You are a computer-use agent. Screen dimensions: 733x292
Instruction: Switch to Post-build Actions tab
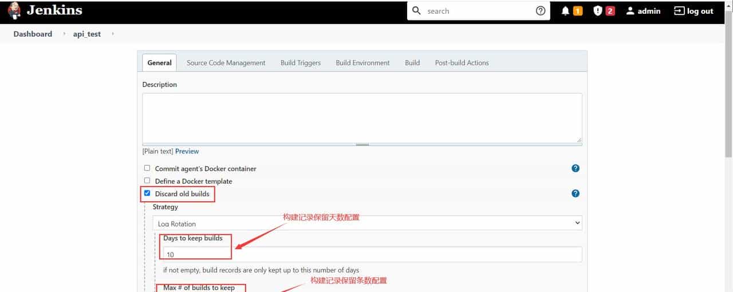(462, 63)
